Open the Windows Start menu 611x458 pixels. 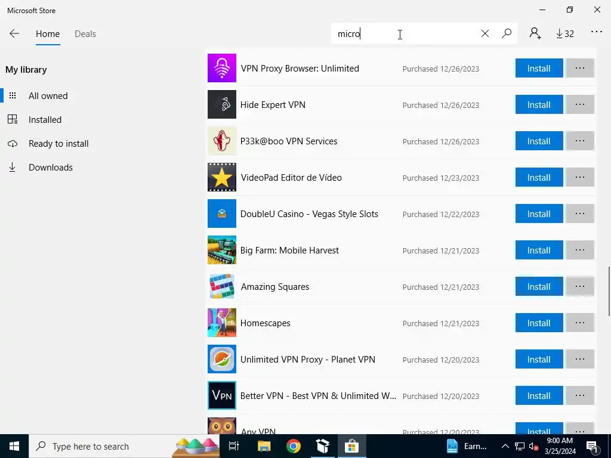[x=14, y=446]
